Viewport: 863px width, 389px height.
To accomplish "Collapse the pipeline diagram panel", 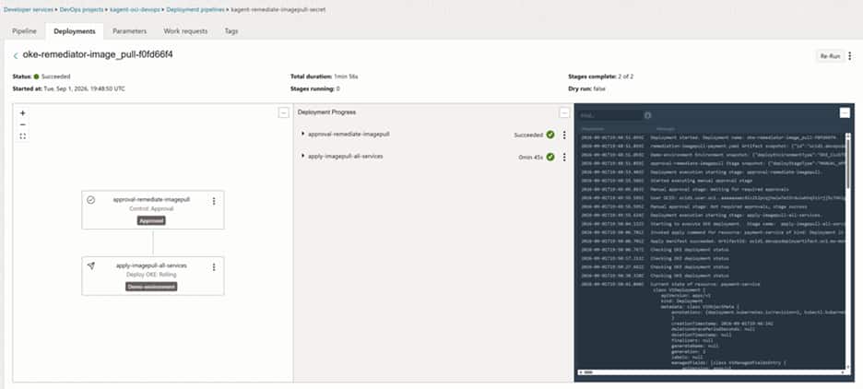I will pyautogui.click(x=283, y=112).
